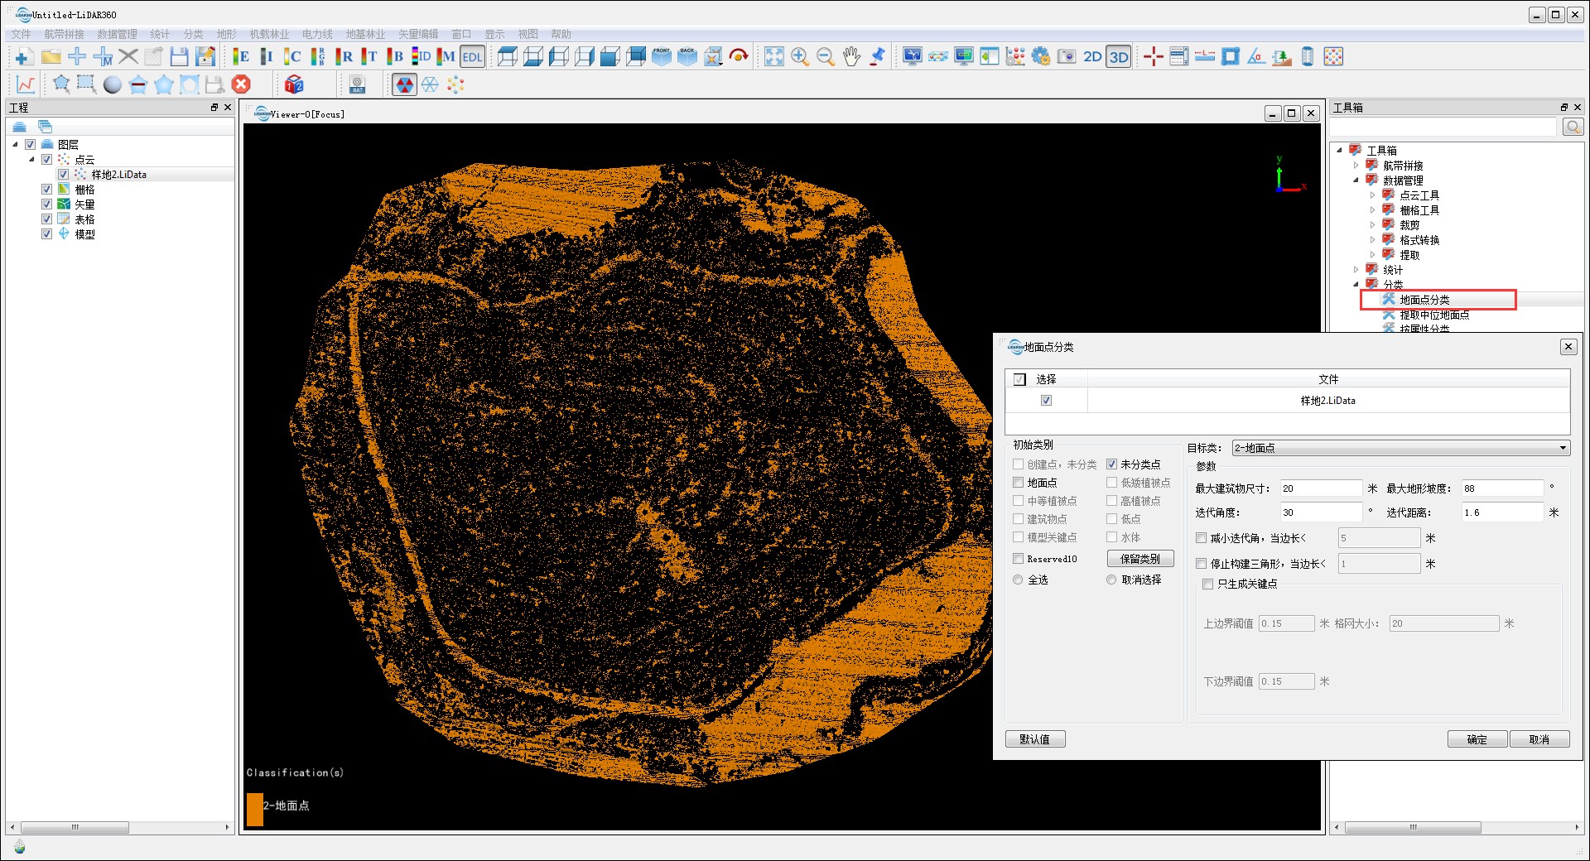Open the 分类 menu

pos(193,34)
